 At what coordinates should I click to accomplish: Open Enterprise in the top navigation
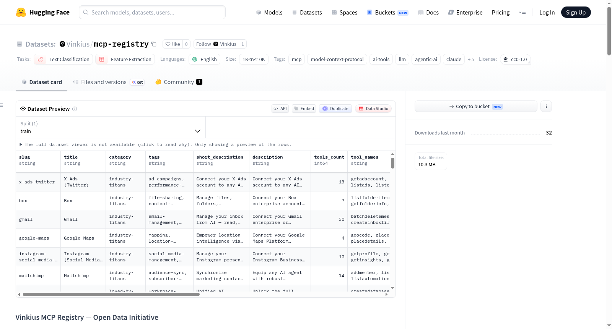point(465,12)
